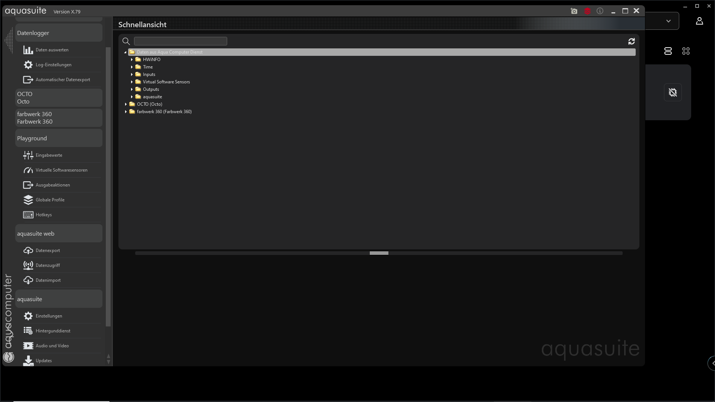Open Hotkeys keyboard icon

click(28, 215)
